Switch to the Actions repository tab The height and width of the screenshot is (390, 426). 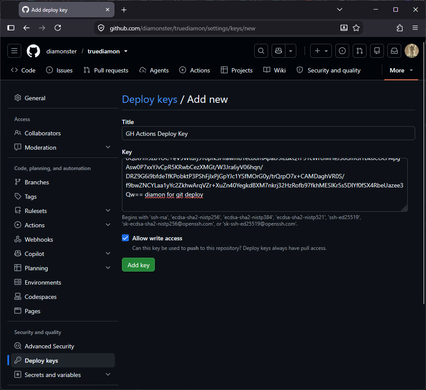pos(194,70)
